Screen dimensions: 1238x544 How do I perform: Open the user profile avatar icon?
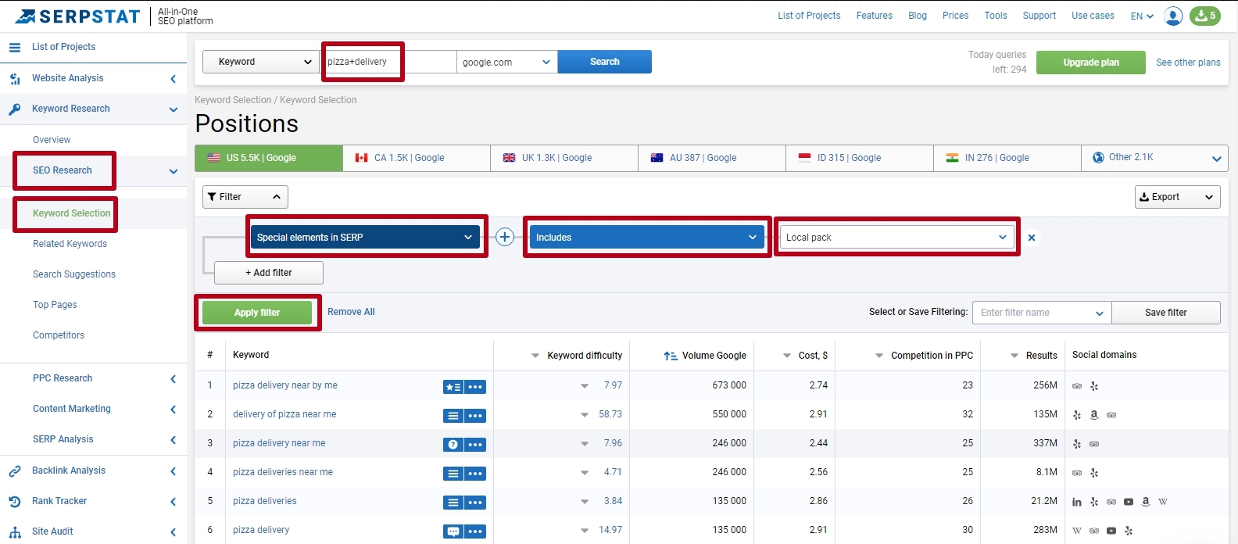[1173, 16]
